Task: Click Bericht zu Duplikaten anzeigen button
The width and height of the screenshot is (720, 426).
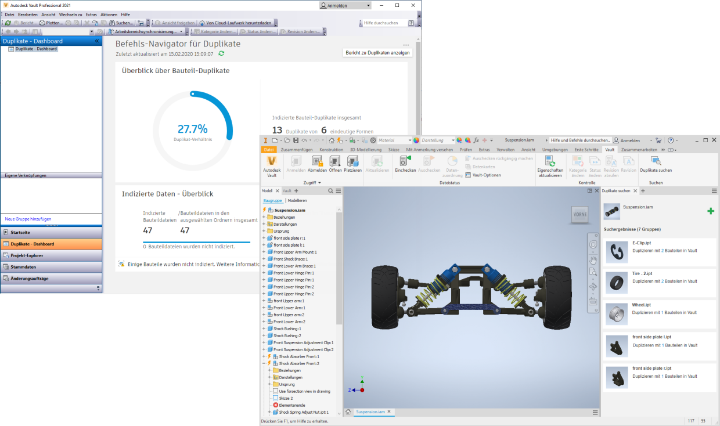Action: (378, 53)
